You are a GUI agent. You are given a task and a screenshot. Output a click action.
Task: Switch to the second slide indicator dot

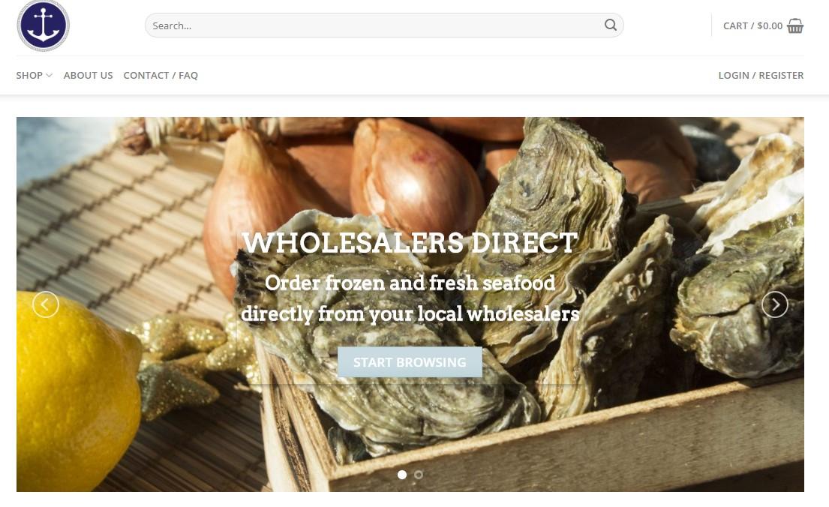coord(418,475)
